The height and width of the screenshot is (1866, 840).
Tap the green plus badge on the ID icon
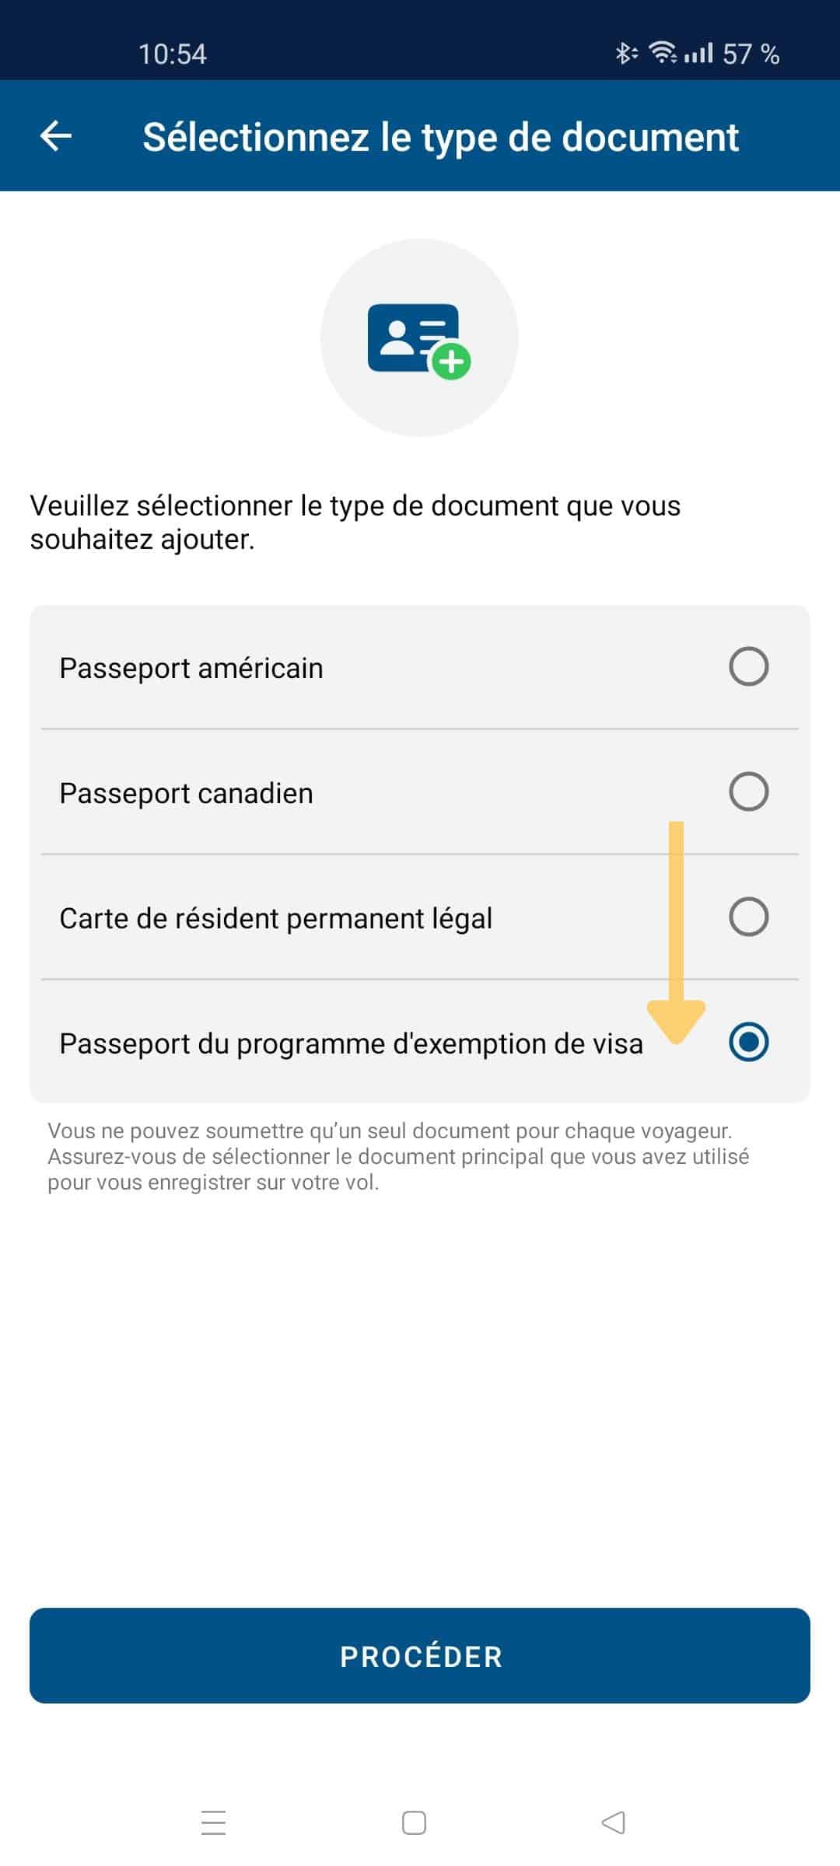[451, 361]
